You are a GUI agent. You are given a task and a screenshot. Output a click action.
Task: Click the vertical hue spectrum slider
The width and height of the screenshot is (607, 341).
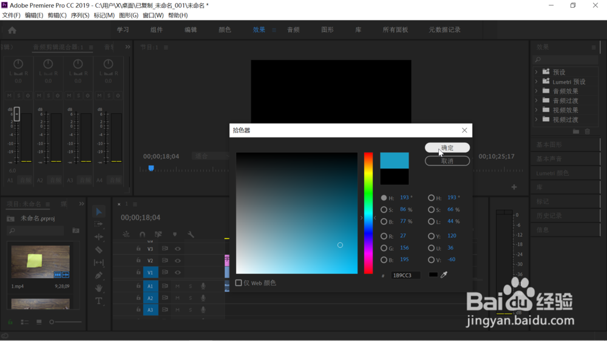click(368, 213)
